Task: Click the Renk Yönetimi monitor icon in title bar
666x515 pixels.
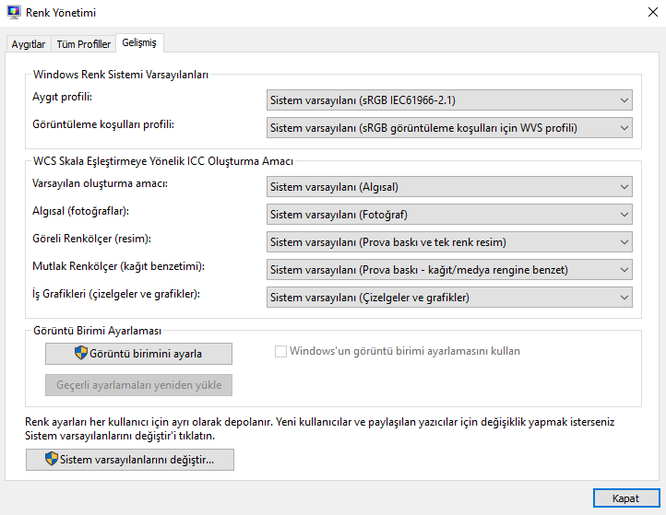Action: click(x=14, y=12)
